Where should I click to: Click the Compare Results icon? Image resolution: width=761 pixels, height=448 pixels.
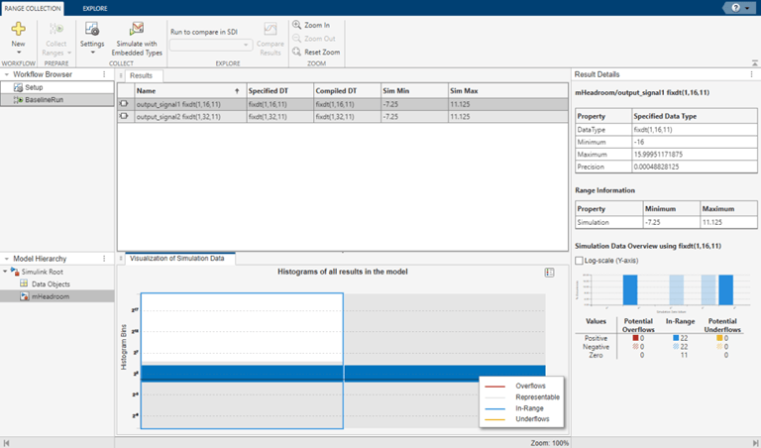point(271,29)
